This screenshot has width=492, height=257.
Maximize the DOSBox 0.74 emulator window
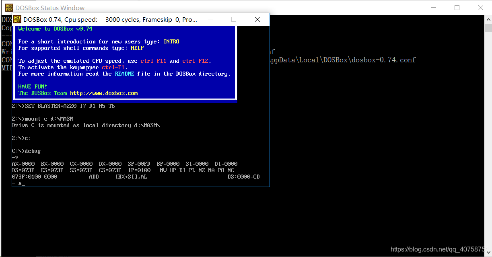[234, 19]
